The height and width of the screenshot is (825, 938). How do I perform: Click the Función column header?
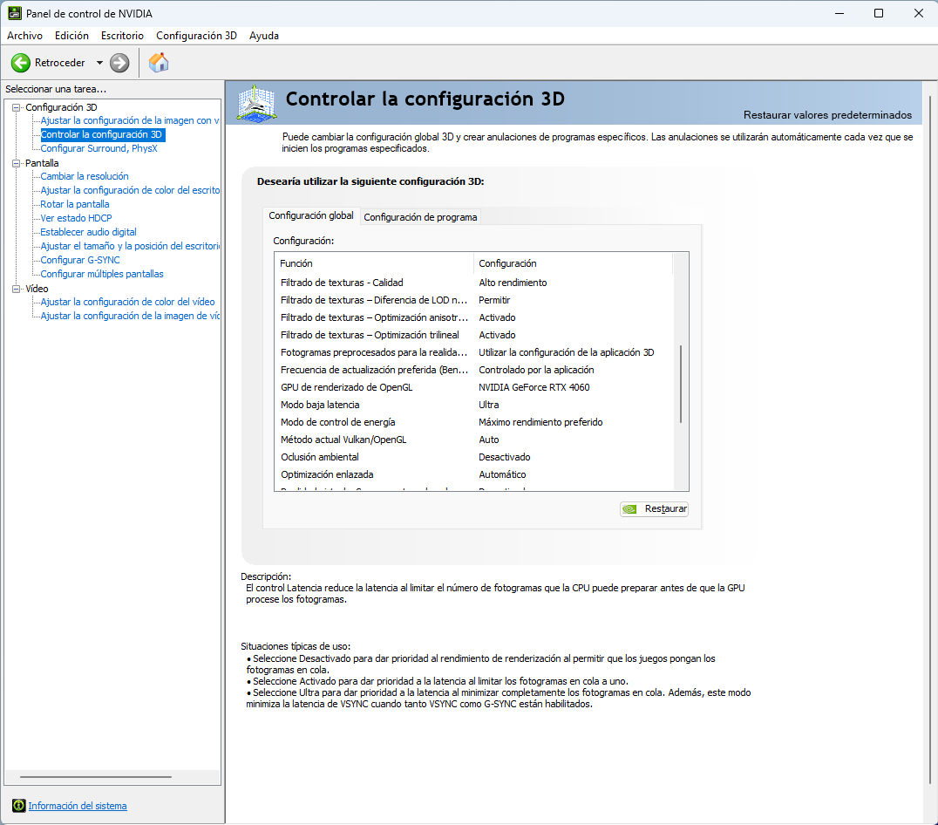(x=375, y=263)
